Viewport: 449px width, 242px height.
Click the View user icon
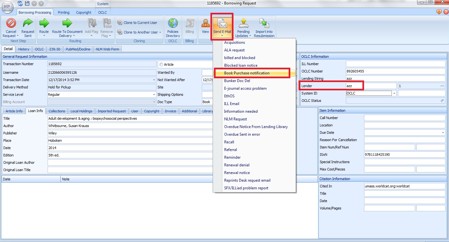pyautogui.click(x=205, y=23)
